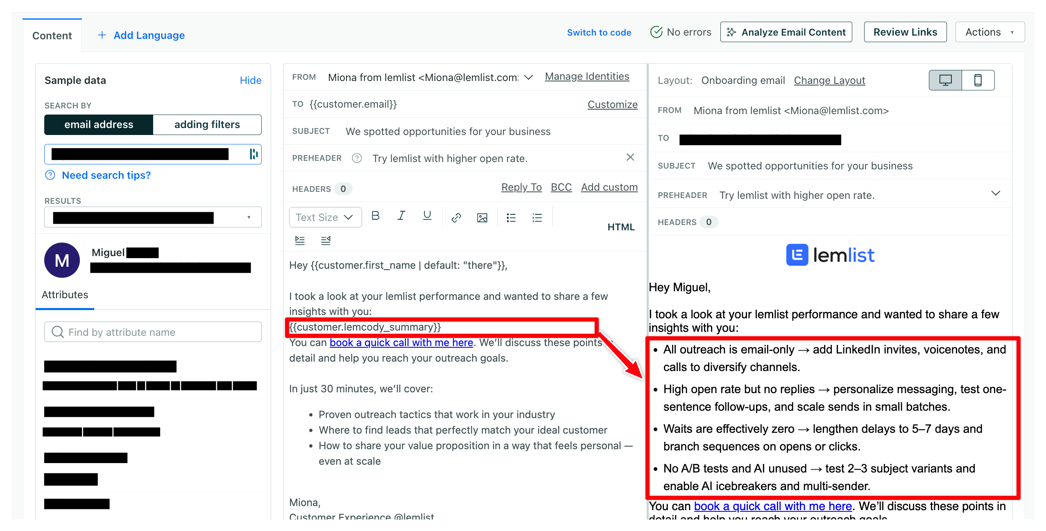Select the "adding filters" search mode
Screen dimensions: 1046x531
(x=207, y=124)
